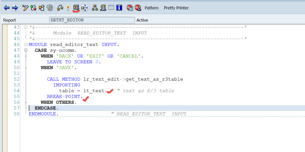The height and width of the screenshot is (152, 305).
Task: Click the Direct Processing test icon underlined in red
Action: click(x=76, y=7)
